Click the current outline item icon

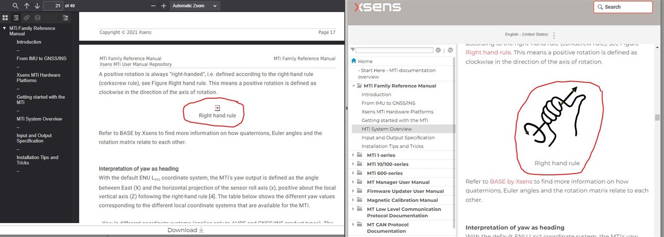(65, 18)
